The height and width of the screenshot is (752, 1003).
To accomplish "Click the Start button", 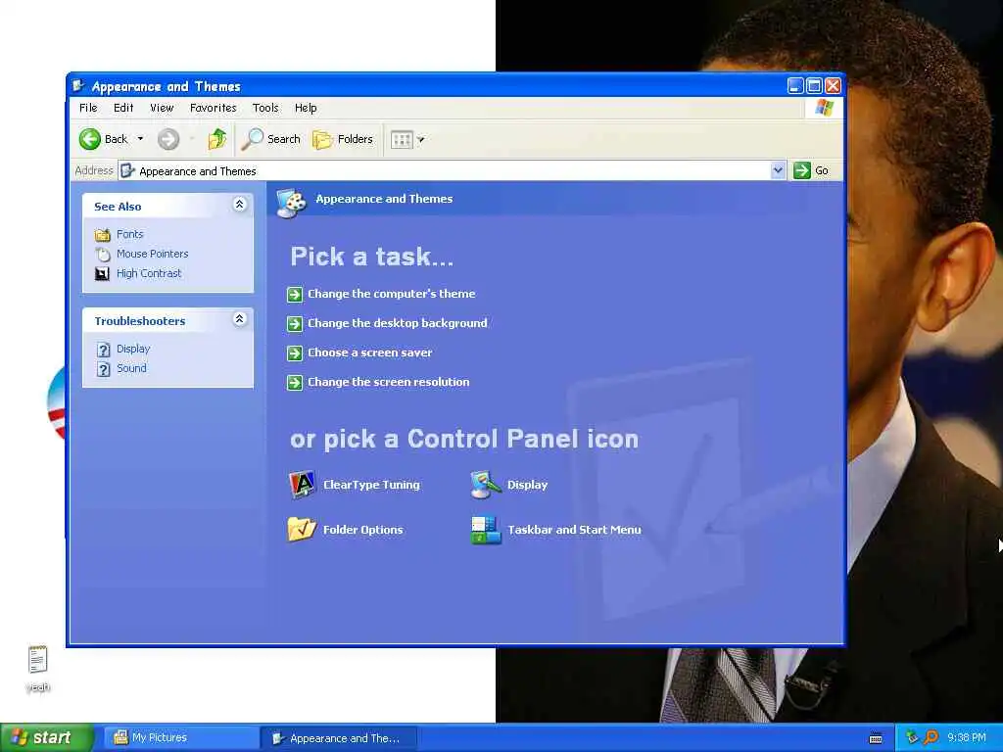I will pyautogui.click(x=46, y=738).
